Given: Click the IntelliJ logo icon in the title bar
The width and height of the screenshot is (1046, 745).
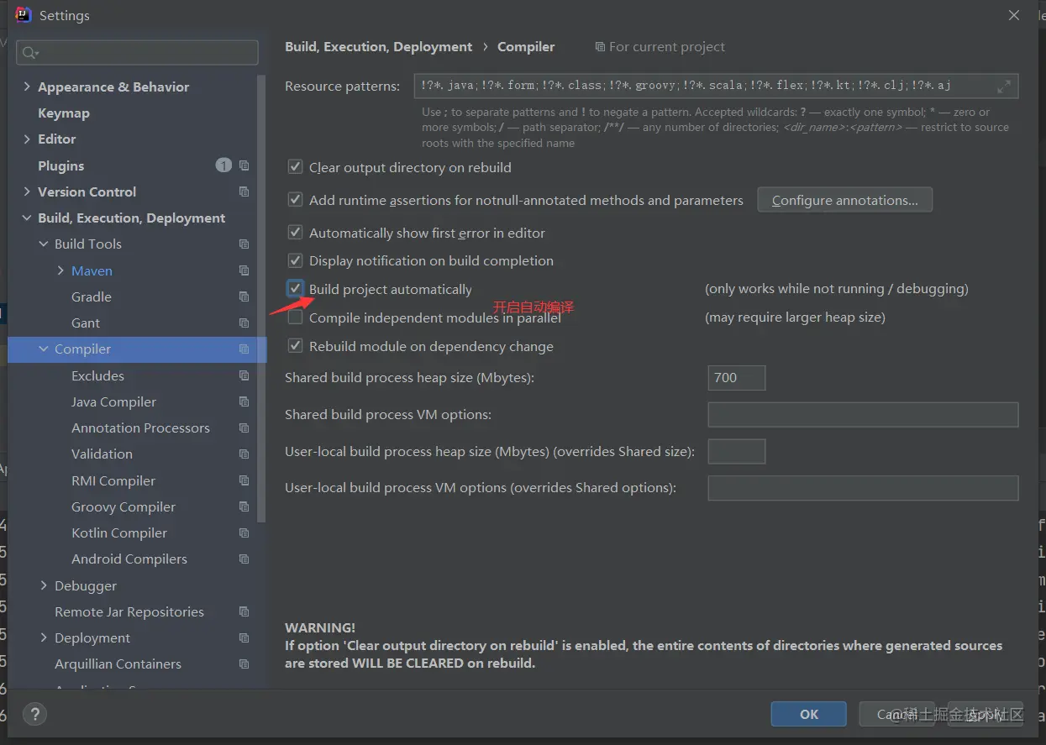Looking at the screenshot, I should click(24, 15).
